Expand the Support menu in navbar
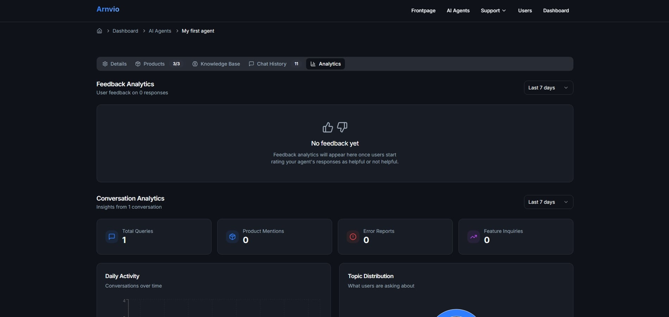 [493, 11]
